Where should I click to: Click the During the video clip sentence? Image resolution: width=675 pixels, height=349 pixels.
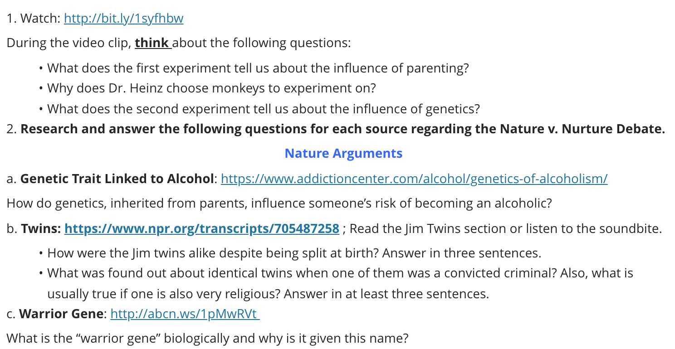point(179,43)
